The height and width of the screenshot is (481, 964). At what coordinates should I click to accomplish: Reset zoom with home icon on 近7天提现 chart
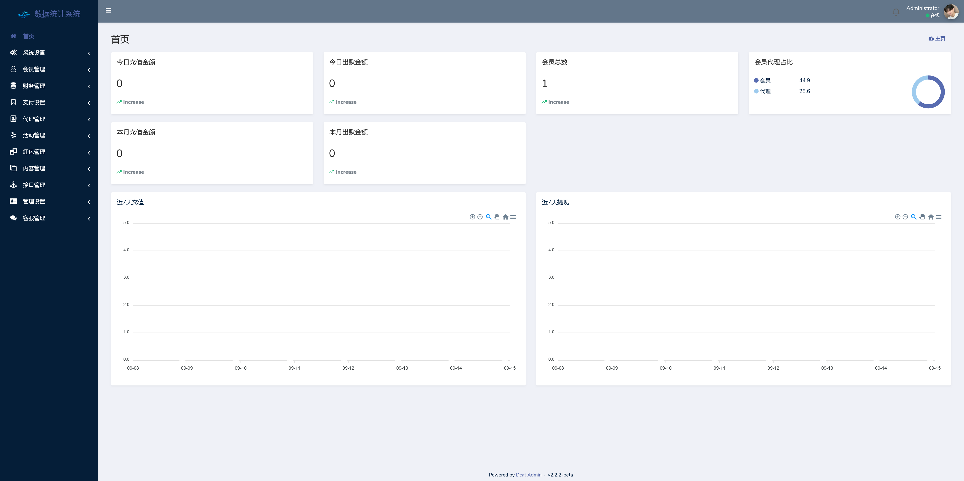(931, 217)
